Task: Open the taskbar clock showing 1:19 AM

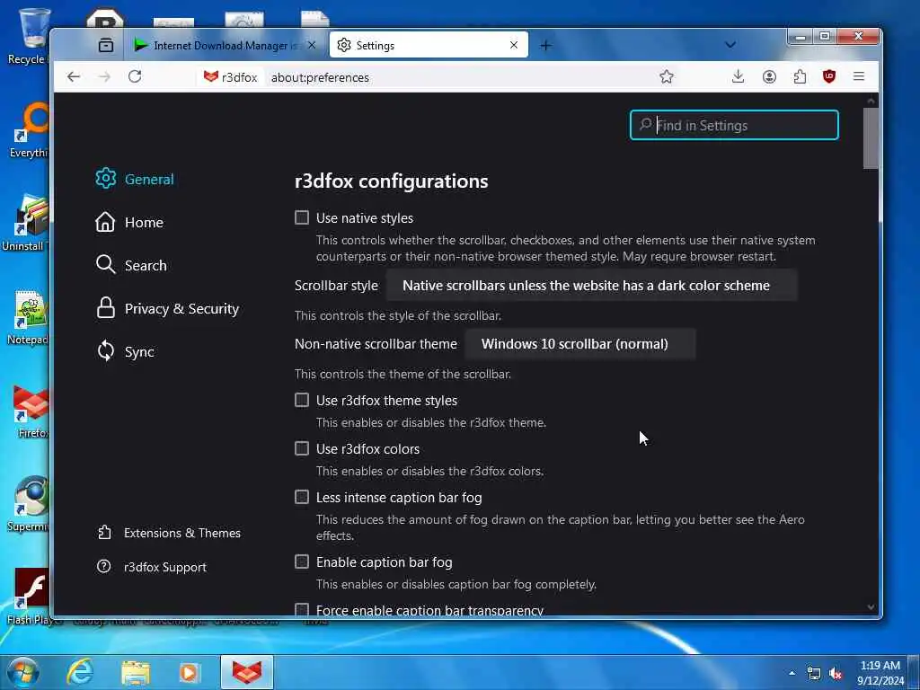Action: 880,673
